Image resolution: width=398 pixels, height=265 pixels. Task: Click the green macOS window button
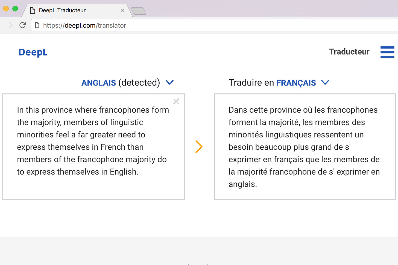(15, 9)
